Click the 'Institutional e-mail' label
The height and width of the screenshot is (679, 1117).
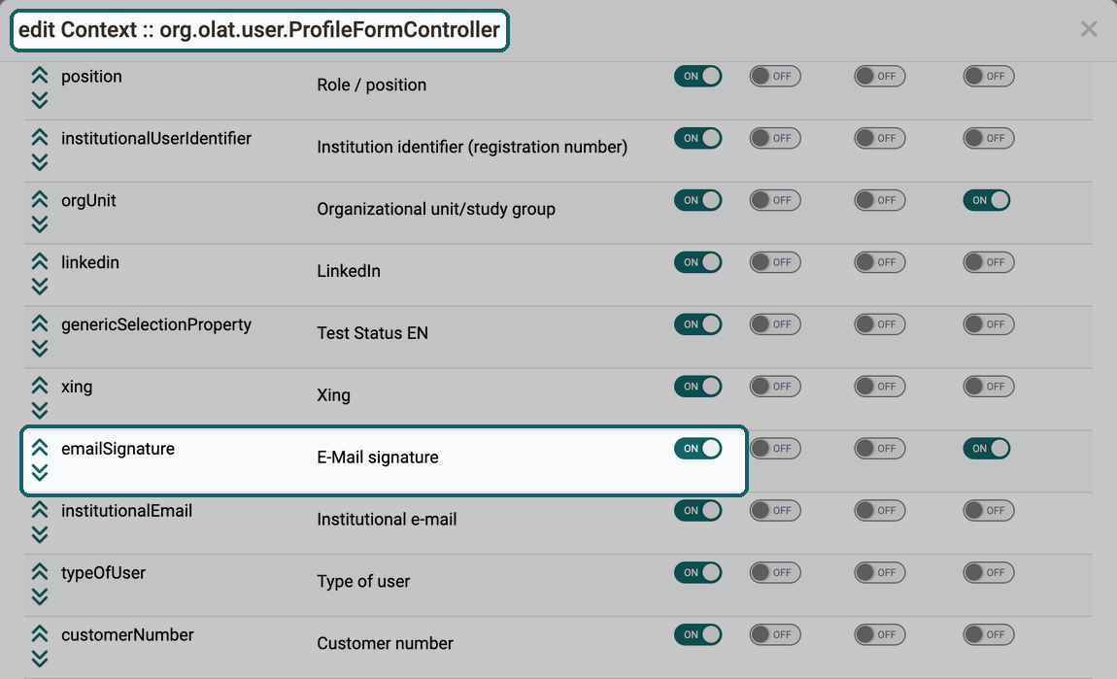point(387,520)
